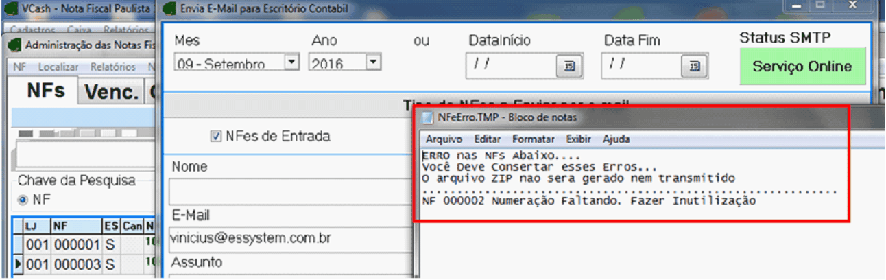Viewport: 886px width, 280px height.
Task: Expand the Ano year dropdown
Action: click(372, 62)
